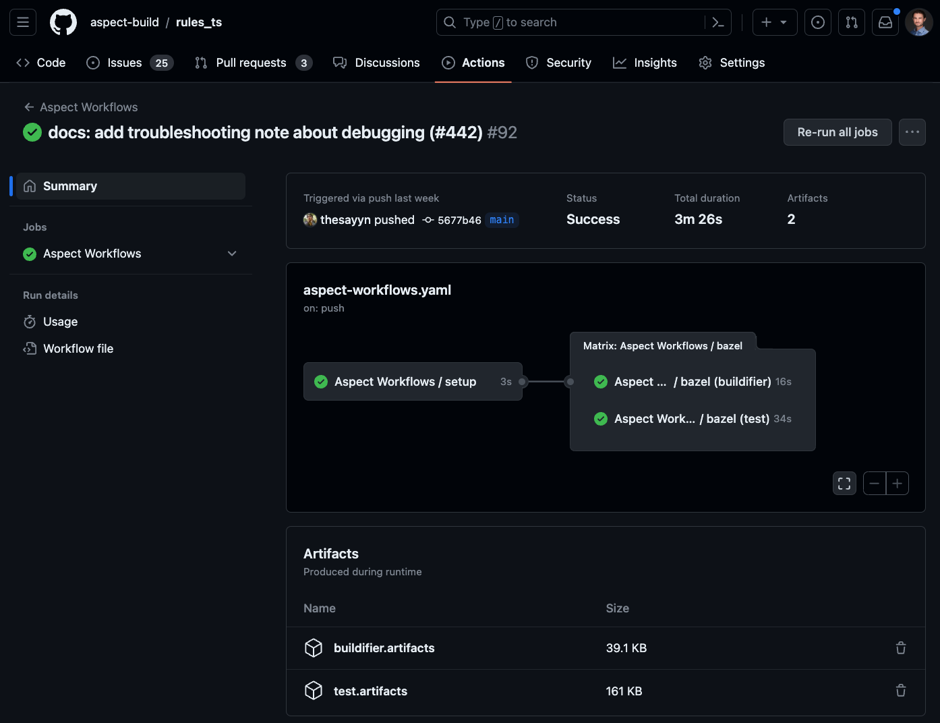Open the notifications inbox

tap(885, 22)
